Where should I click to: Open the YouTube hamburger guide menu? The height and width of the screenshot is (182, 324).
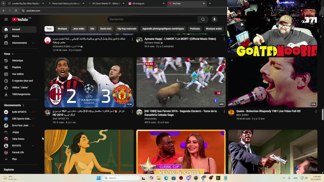pos(6,19)
